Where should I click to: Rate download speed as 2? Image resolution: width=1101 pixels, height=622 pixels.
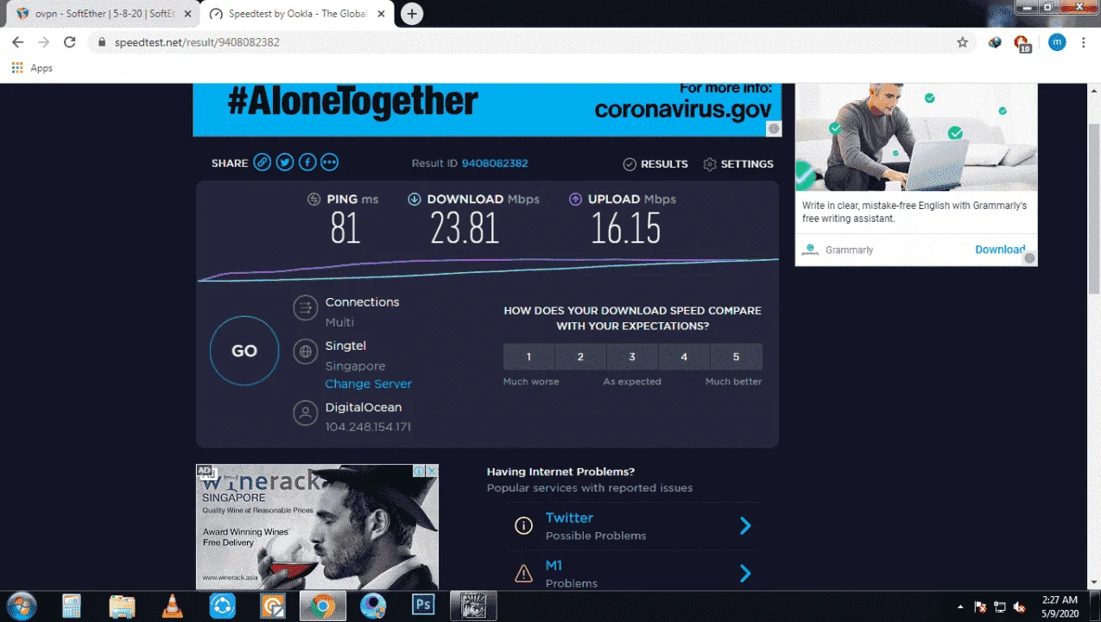click(x=580, y=357)
